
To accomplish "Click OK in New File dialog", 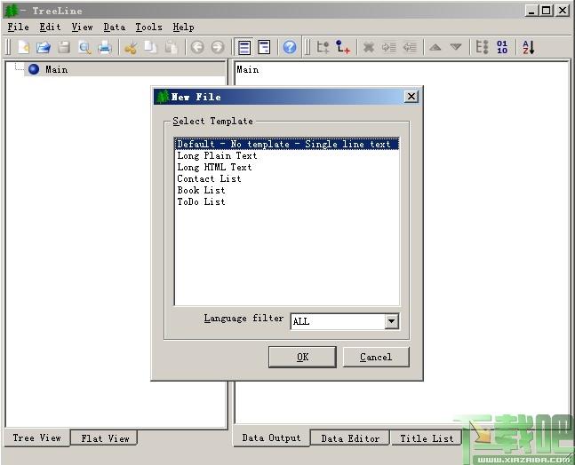I will point(302,357).
